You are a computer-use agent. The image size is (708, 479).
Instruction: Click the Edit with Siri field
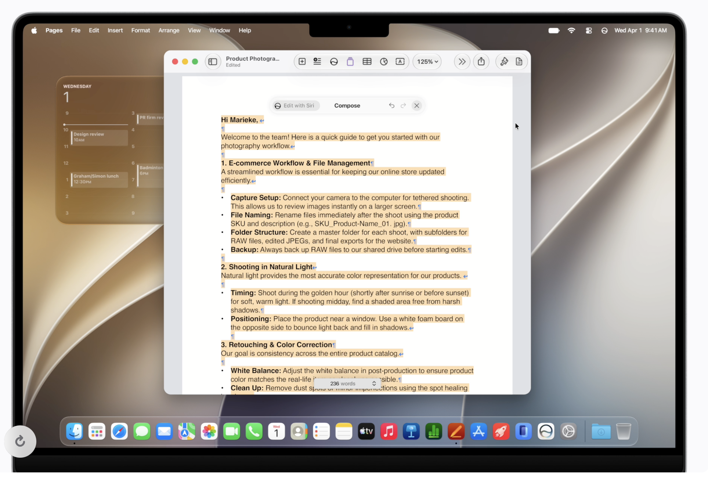296,106
